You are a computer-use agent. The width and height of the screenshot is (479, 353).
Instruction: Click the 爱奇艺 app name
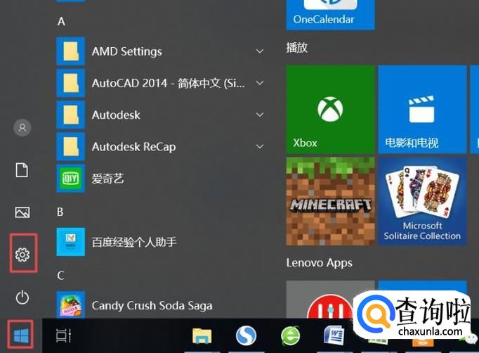coord(108,179)
